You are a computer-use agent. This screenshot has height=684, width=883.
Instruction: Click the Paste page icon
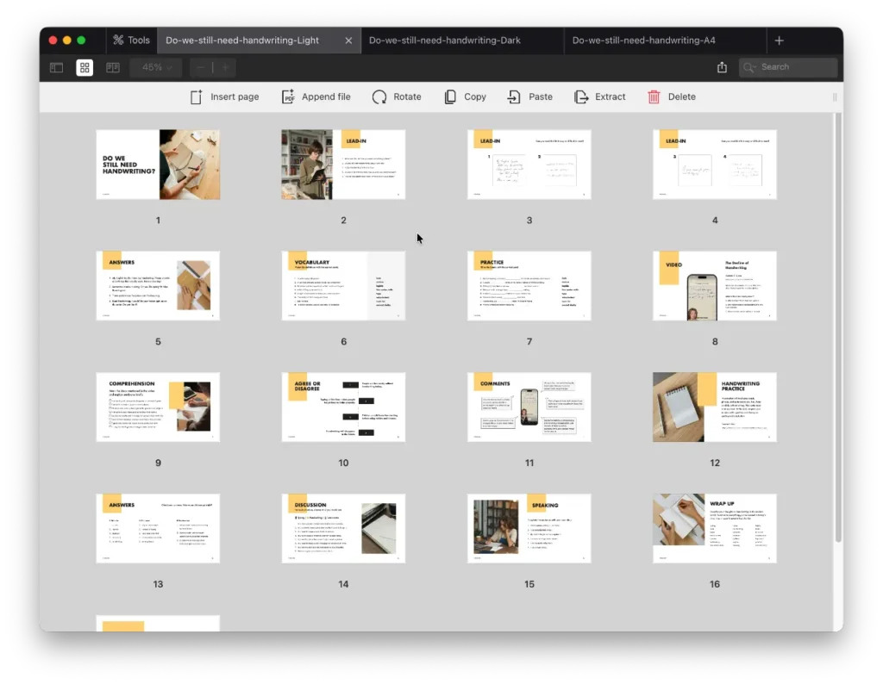tap(514, 97)
